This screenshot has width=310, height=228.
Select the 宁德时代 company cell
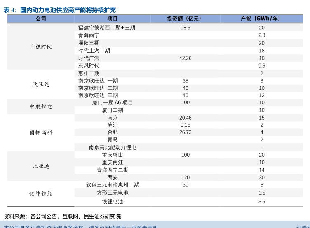click(x=41, y=47)
